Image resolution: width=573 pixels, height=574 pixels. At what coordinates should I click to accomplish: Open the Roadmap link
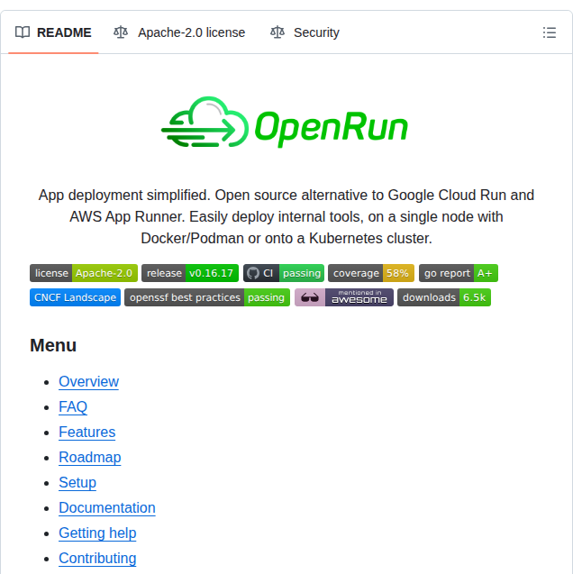90,458
